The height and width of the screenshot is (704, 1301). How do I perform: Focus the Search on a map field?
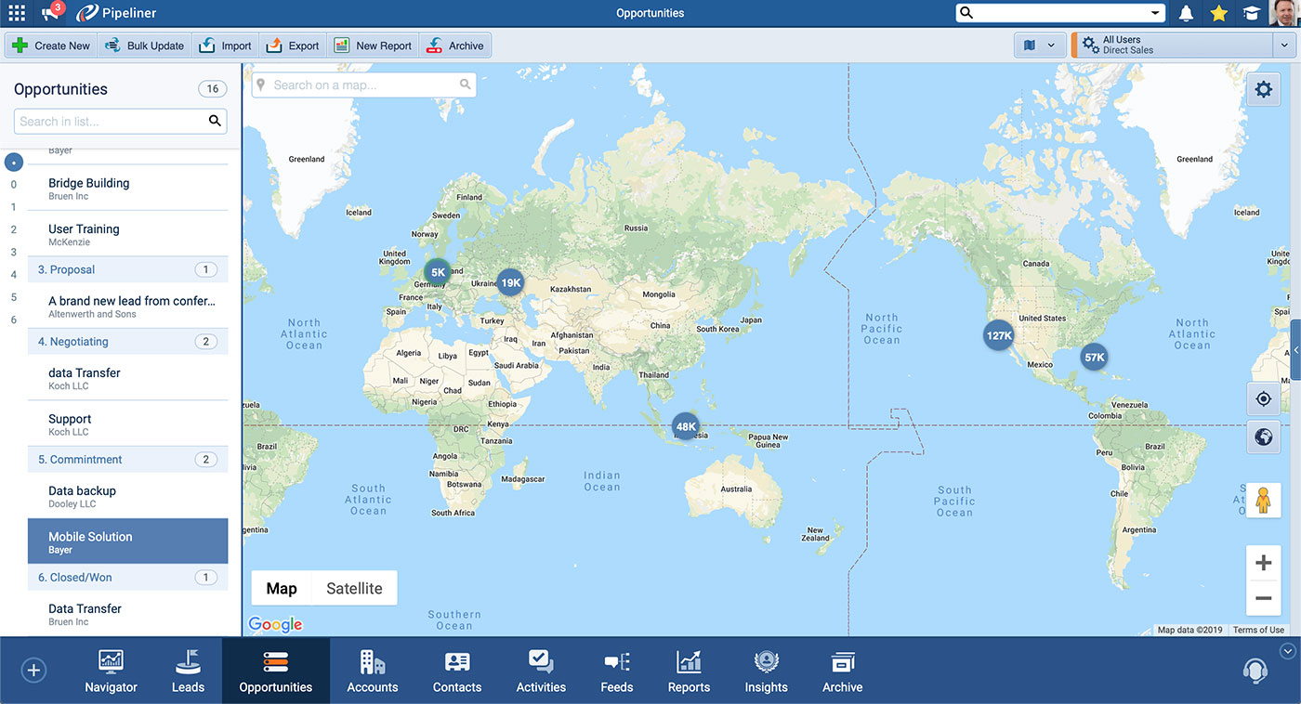click(x=362, y=85)
